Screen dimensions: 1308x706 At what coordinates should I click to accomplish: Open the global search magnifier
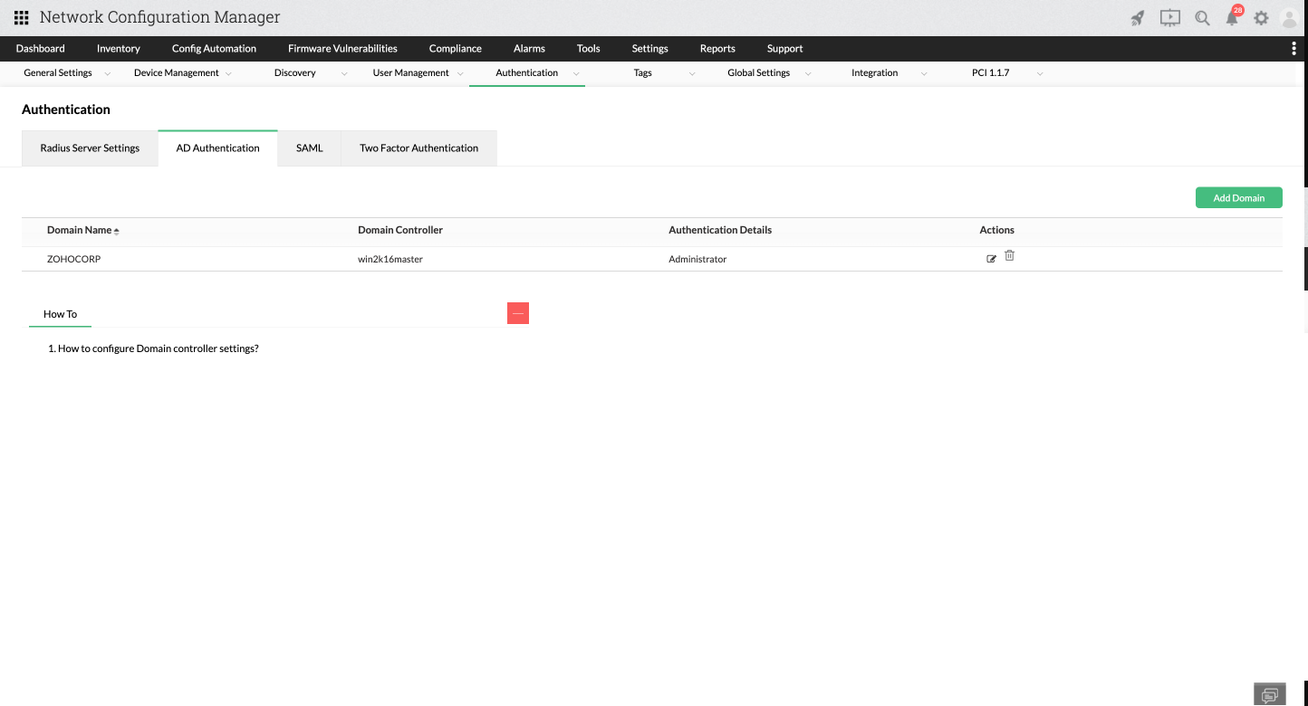pos(1202,17)
